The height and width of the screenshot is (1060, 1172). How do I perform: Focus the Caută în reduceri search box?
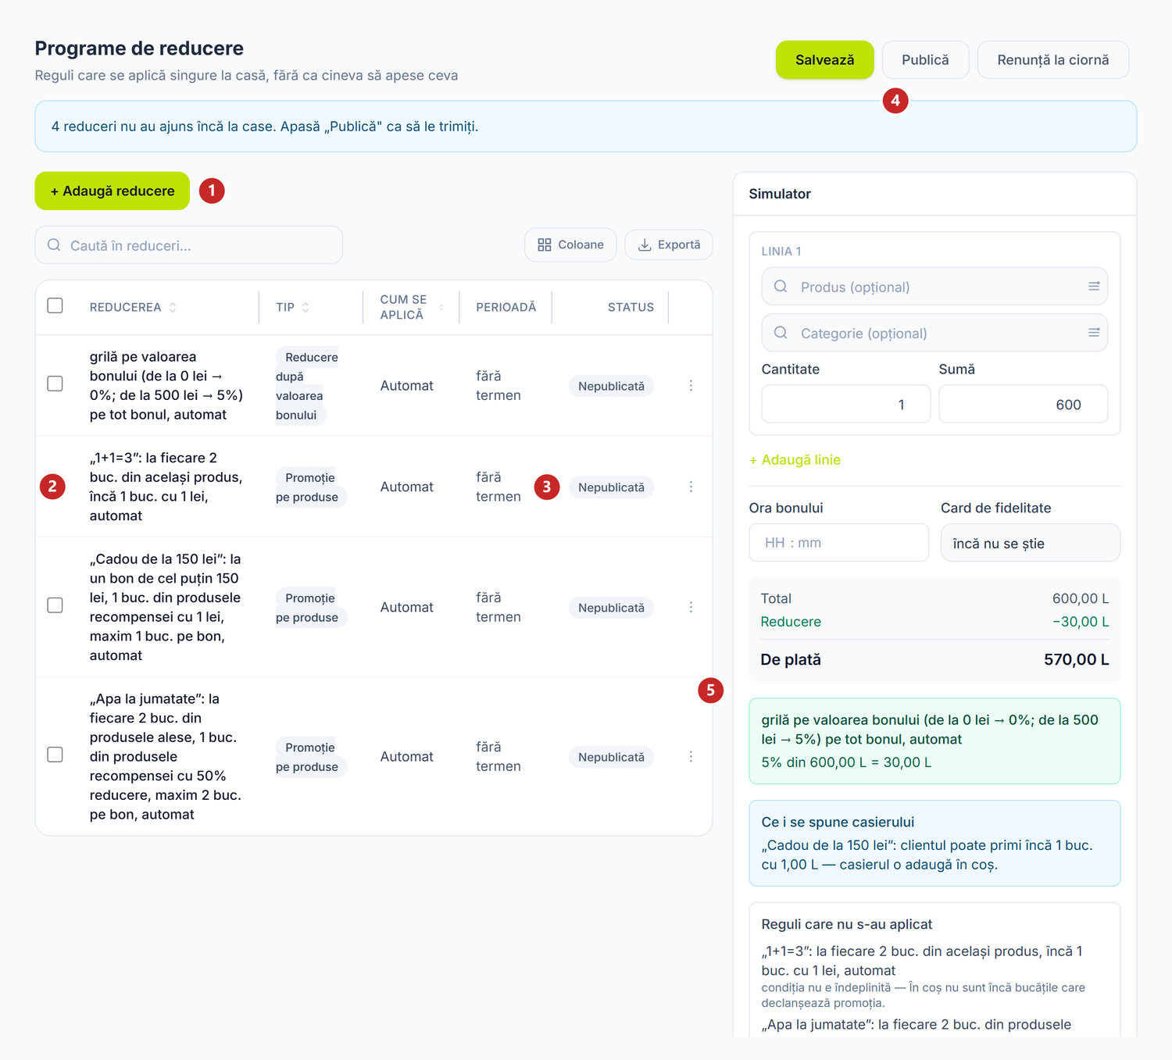click(x=189, y=245)
